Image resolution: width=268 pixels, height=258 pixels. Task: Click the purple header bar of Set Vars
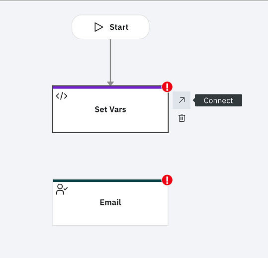pos(107,87)
